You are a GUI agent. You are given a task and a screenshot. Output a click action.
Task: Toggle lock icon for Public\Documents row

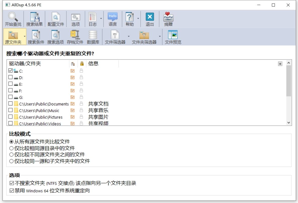tap(81, 104)
